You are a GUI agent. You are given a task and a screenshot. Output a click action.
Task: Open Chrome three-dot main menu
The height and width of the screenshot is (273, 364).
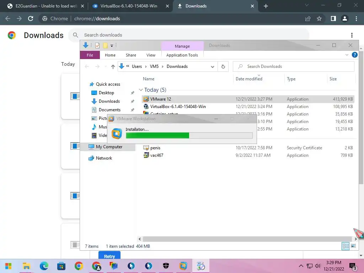(x=356, y=18)
